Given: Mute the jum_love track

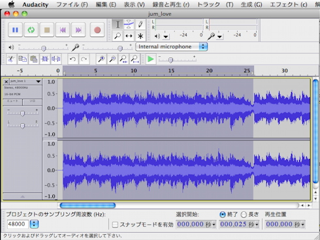Looking at the screenshot, I should 12,102.
